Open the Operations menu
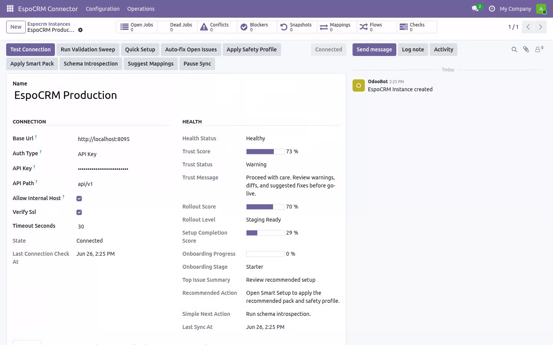The width and height of the screenshot is (553, 345). [141, 8]
